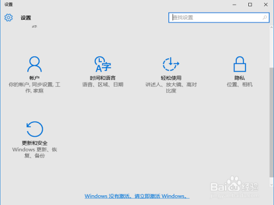Click the Settings gear icon in header
Image resolution: width=274 pixels, height=205 pixels.
click(8, 17)
